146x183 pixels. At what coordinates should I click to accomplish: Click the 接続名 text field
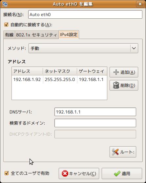coord(85,14)
